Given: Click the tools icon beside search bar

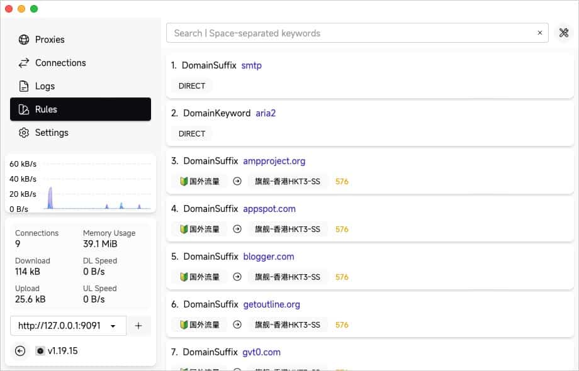Looking at the screenshot, I should (x=564, y=33).
